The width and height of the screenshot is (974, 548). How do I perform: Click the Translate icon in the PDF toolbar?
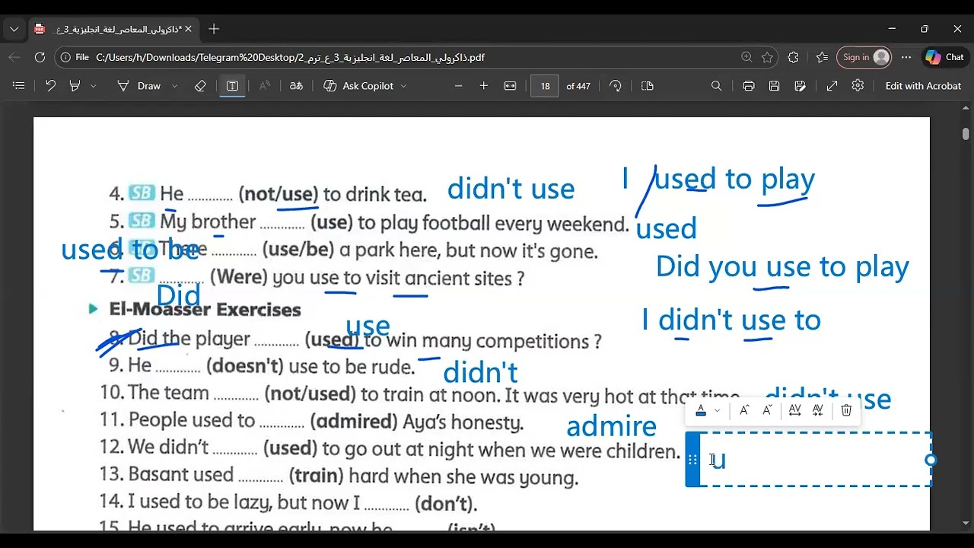tap(297, 86)
